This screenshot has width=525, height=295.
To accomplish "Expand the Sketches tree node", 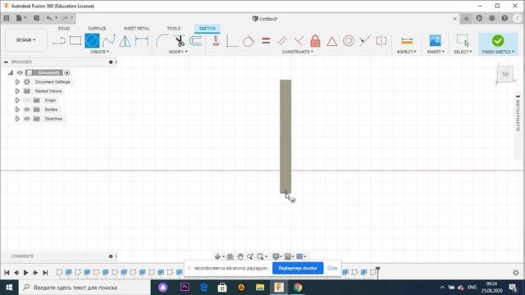I will tap(17, 119).
